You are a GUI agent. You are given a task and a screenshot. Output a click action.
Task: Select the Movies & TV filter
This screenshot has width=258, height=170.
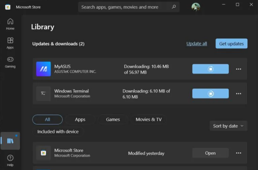pos(149,119)
